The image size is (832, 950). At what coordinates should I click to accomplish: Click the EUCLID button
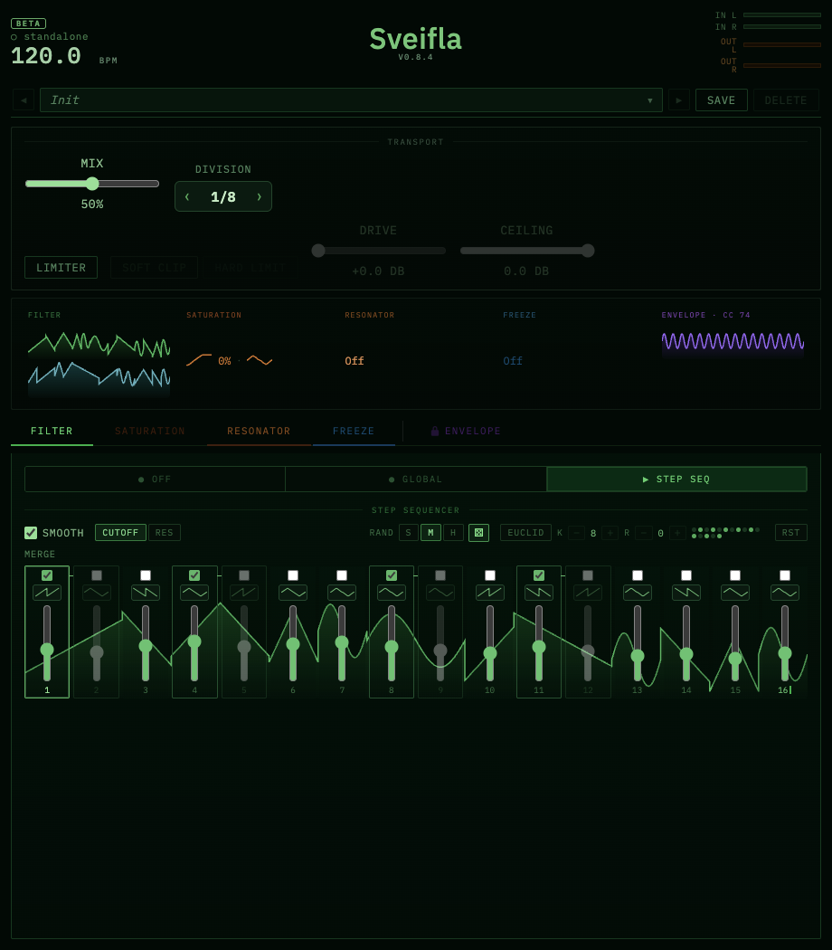point(525,533)
